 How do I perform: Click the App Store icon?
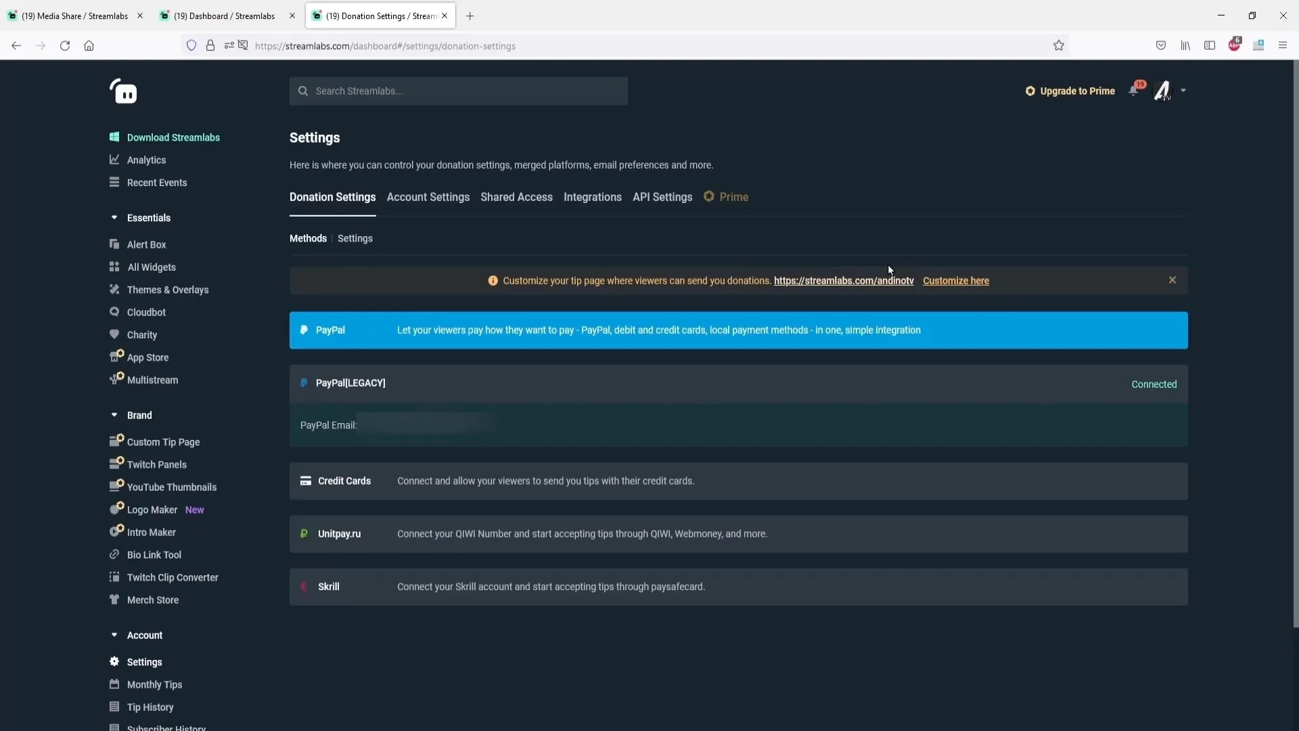116,356
